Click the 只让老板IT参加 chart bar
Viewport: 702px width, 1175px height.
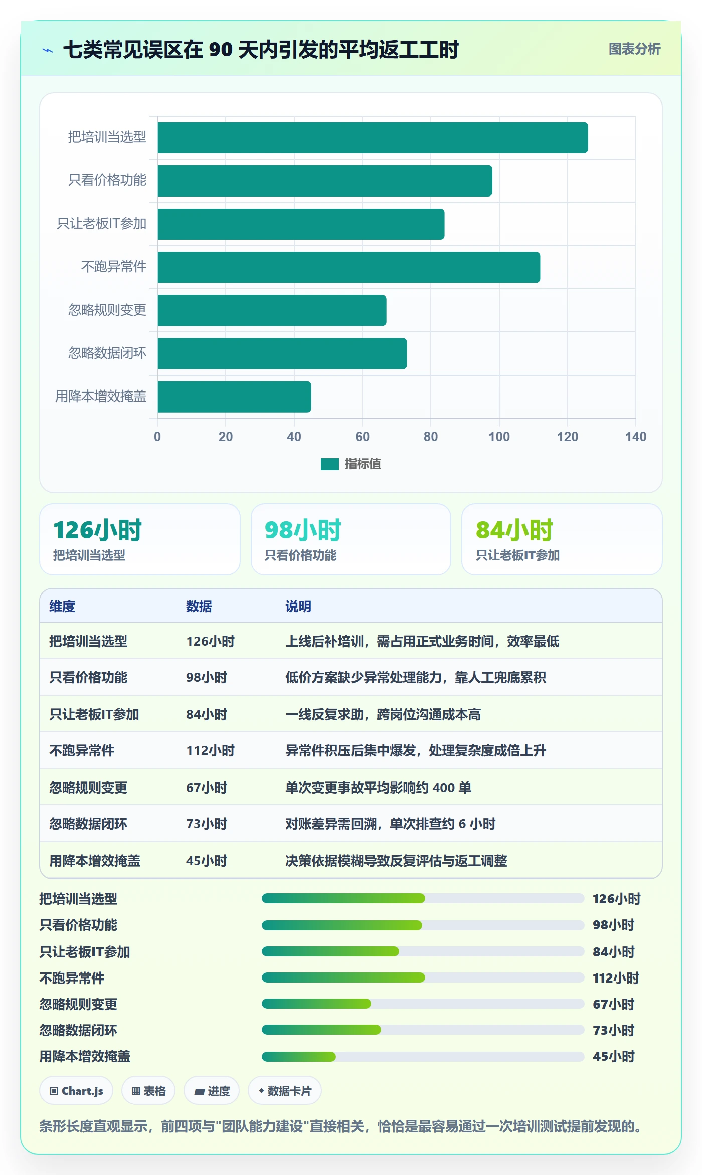(301, 224)
